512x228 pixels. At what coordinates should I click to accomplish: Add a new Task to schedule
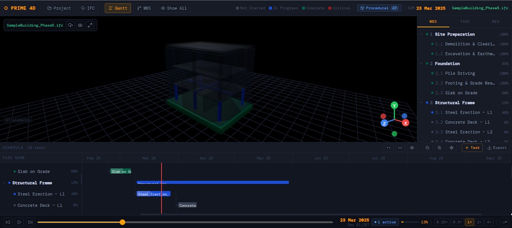click(x=472, y=148)
